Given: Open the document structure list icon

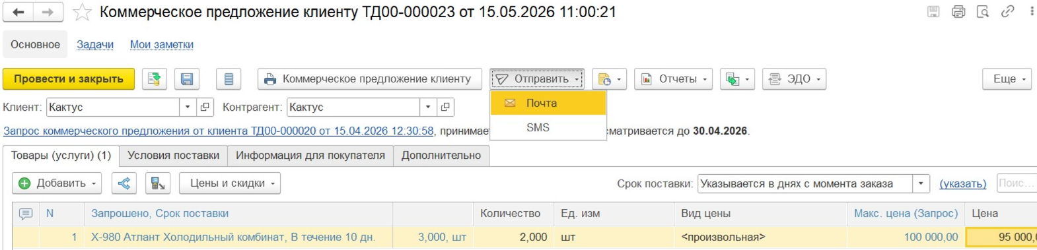Looking at the screenshot, I should point(229,79).
